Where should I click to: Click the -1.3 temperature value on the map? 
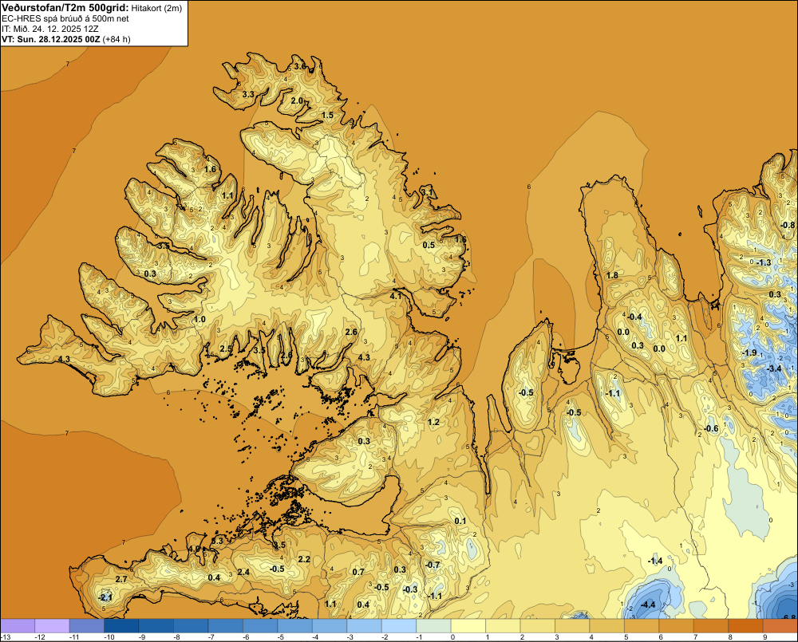click(764, 263)
